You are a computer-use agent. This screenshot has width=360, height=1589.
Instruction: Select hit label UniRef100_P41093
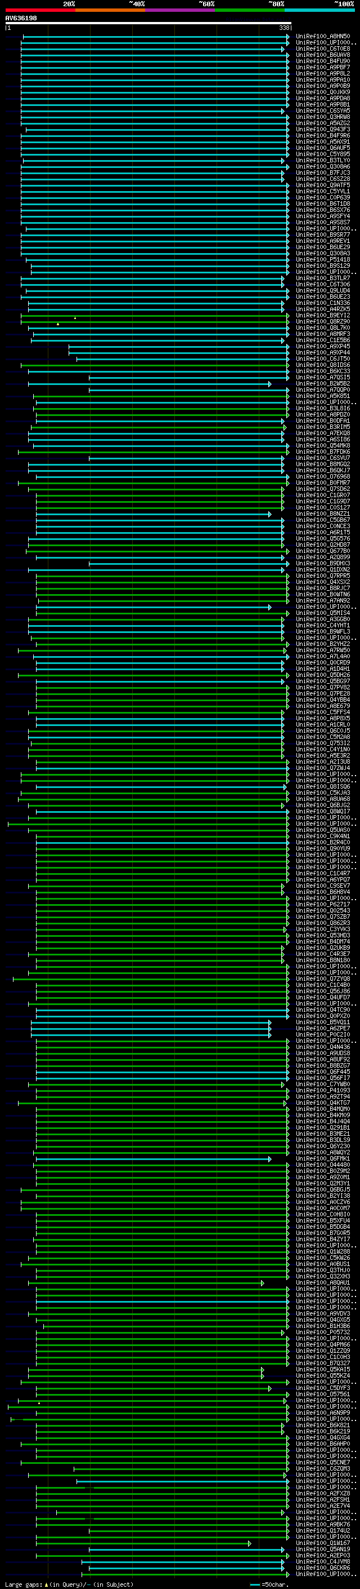(323, 1091)
